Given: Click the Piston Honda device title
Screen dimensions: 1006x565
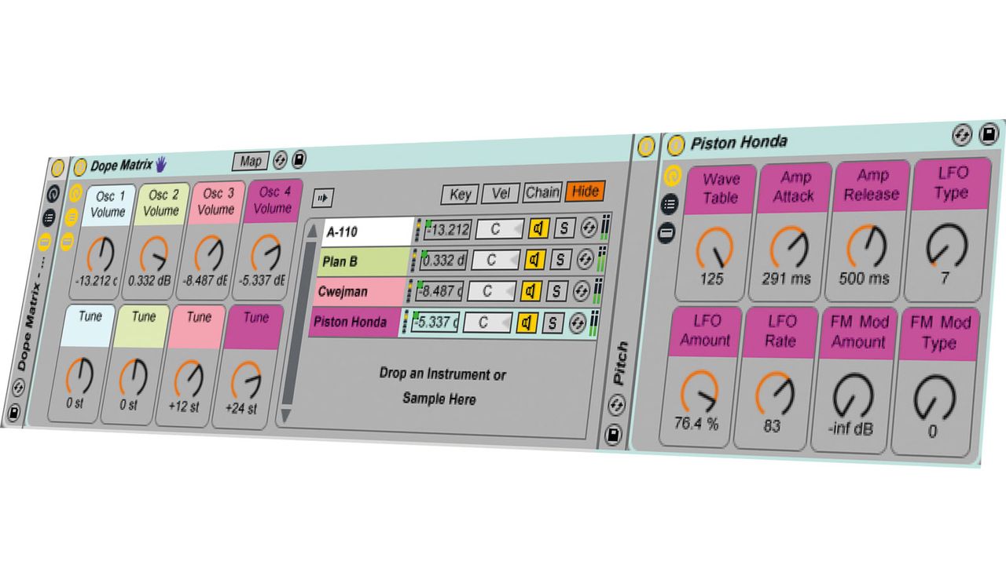Looking at the screenshot, I should [x=738, y=143].
